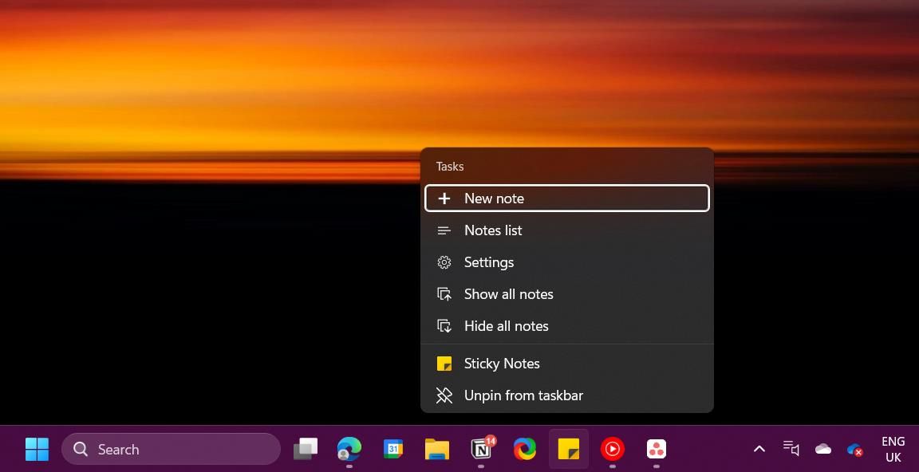Expand the hidden icons chevron in system tray
Image resolution: width=919 pixels, height=472 pixels.
pos(759,449)
